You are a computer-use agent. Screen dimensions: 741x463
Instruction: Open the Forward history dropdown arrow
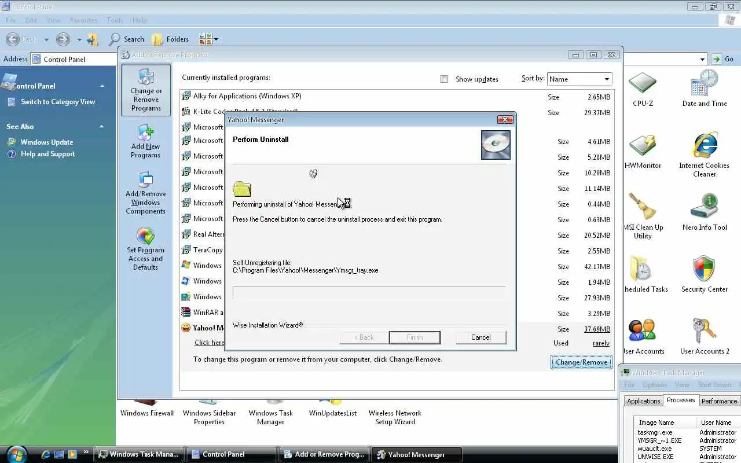[79, 40]
